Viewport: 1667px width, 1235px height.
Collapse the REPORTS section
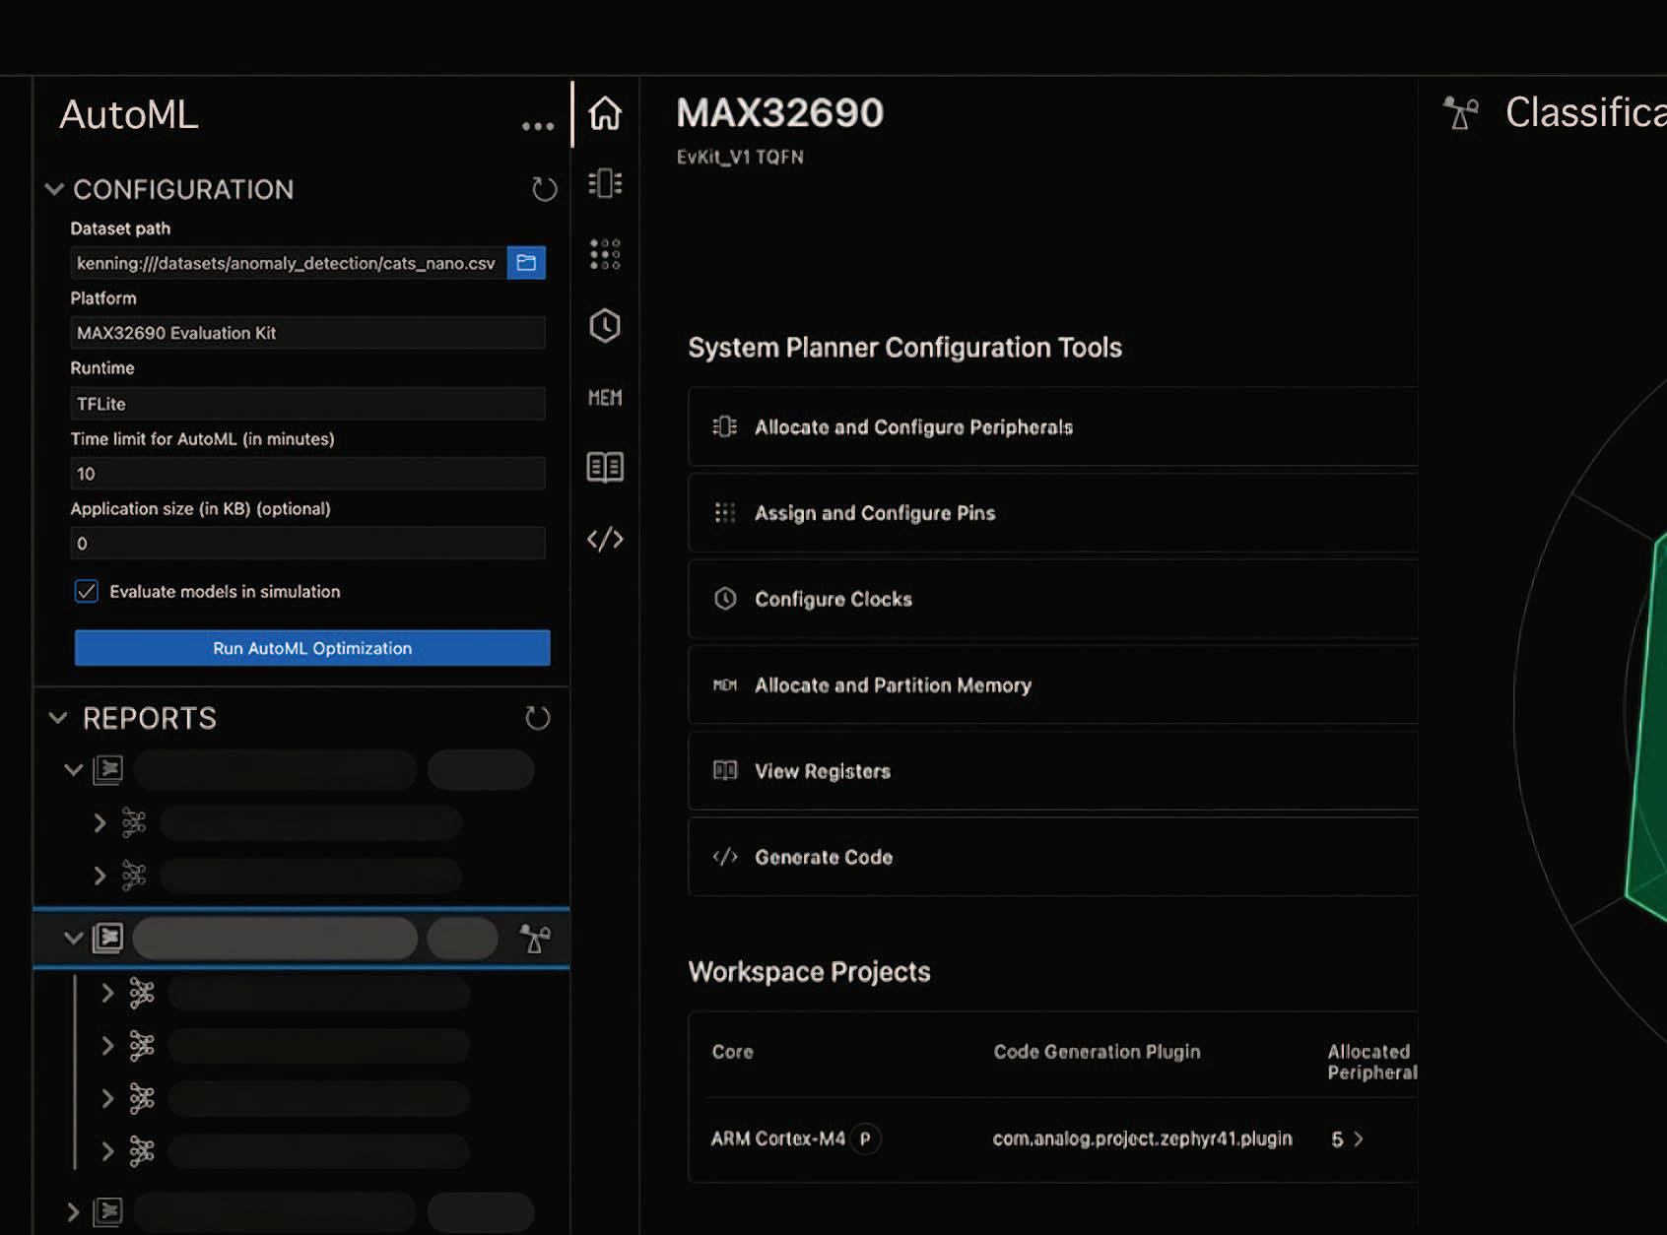tap(58, 718)
